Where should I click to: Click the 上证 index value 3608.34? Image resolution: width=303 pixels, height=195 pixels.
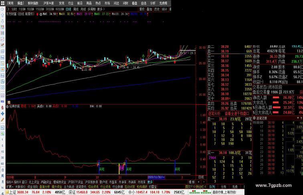click(22, 192)
